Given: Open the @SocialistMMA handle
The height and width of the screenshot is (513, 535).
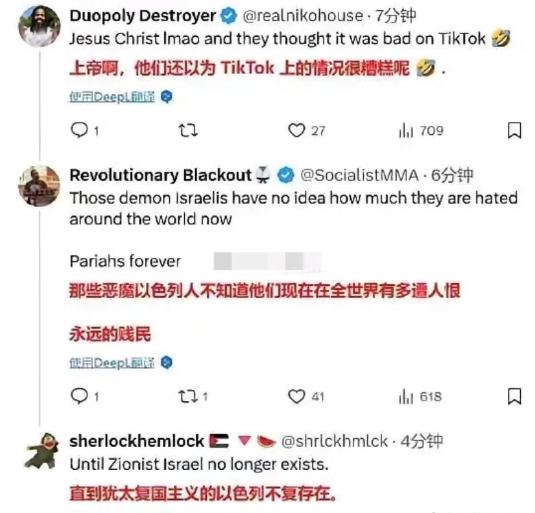Looking at the screenshot, I should click(x=359, y=176).
